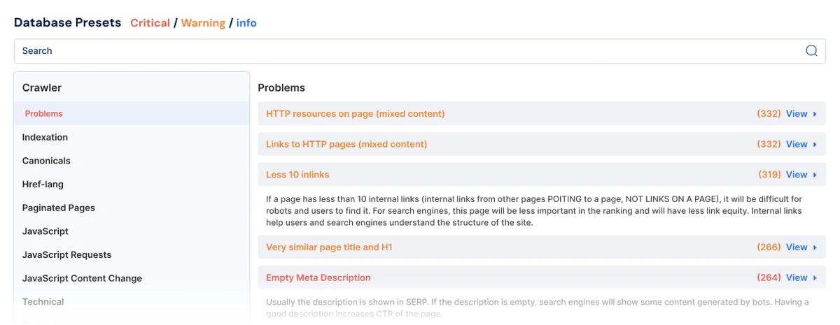This screenshot has width=840, height=325.
Task: Click arrow icon on Empty Meta Description row
Action: click(815, 277)
